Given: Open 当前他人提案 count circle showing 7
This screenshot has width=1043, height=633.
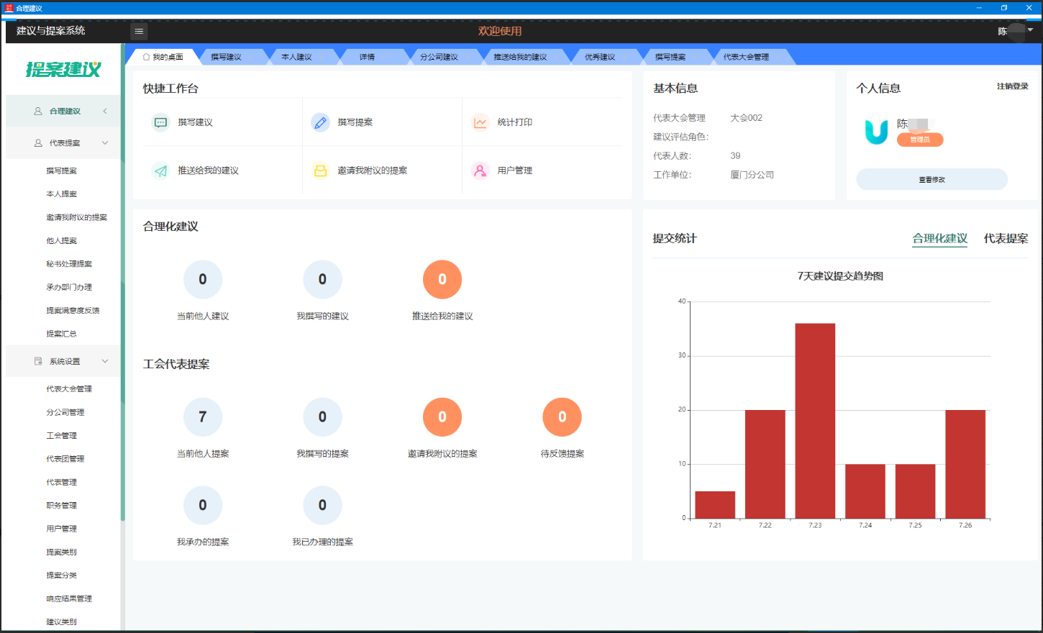Looking at the screenshot, I should [x=203, y=417].
